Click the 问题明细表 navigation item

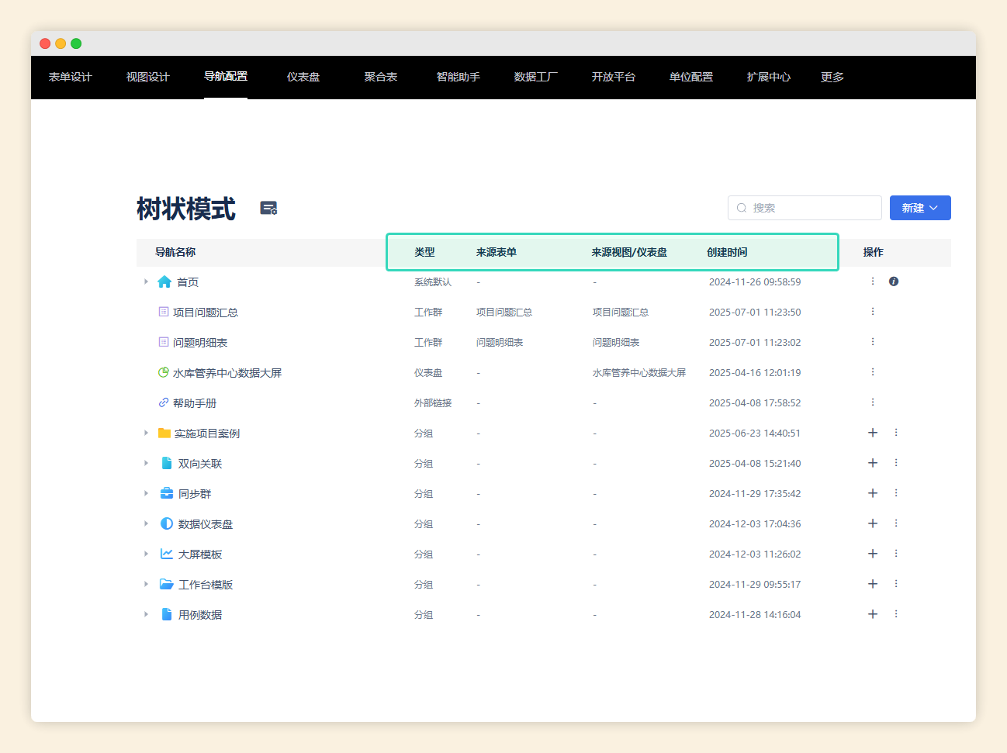(200, 343)
